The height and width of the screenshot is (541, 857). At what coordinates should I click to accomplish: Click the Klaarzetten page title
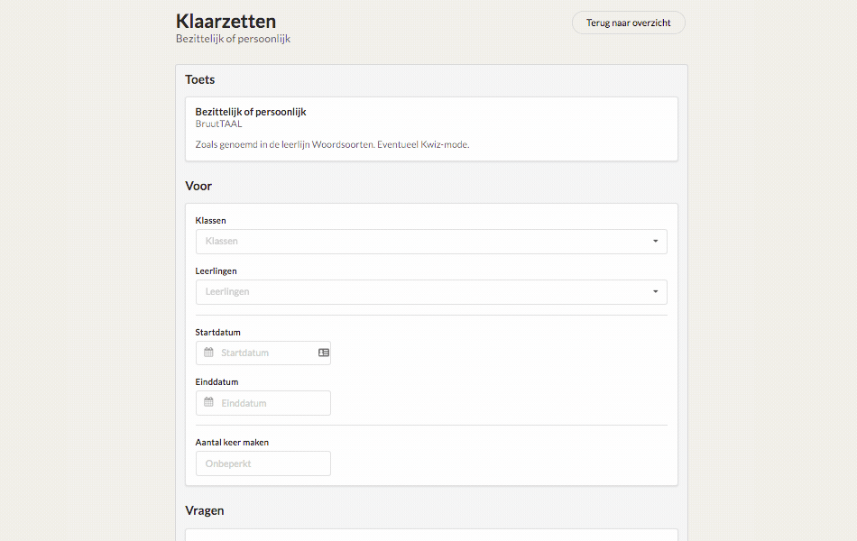pos(226,22)
